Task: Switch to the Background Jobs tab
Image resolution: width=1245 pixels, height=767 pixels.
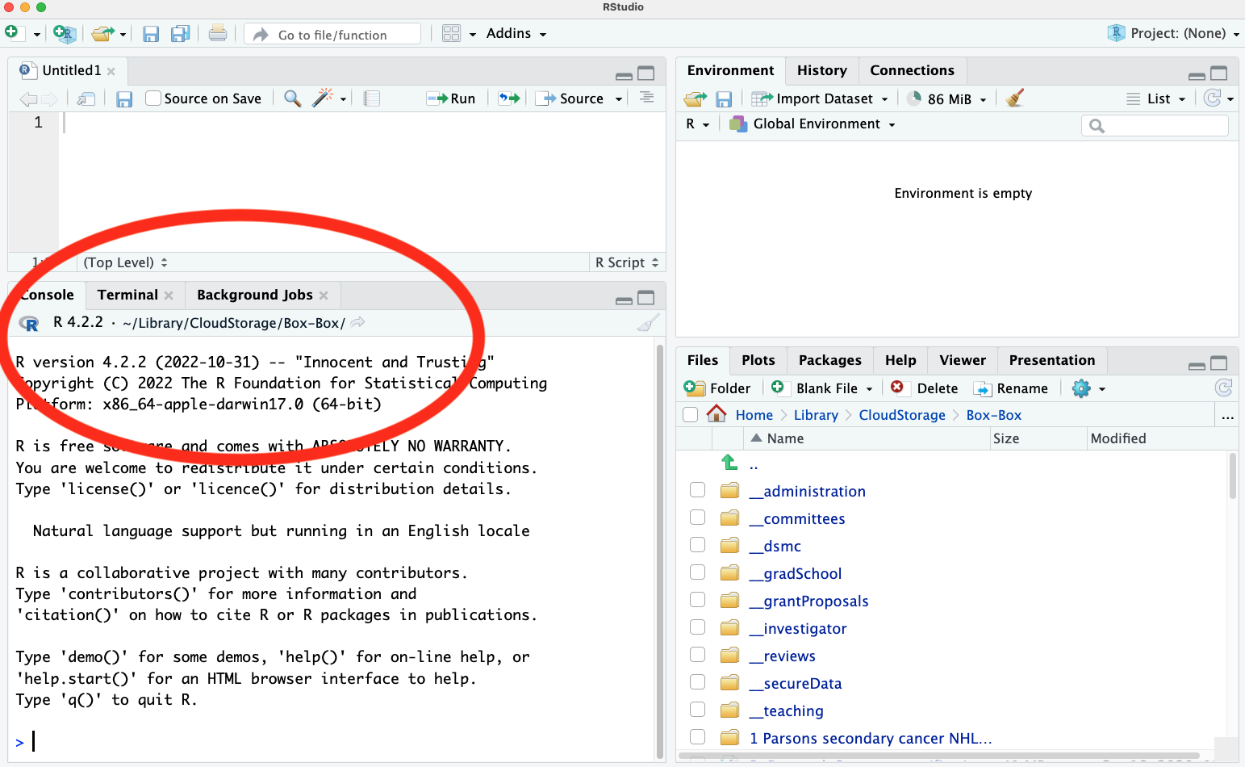Action: point(255,295)
